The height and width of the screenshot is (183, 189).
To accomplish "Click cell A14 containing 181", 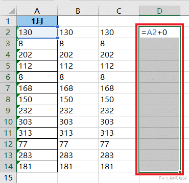I will coord(37,166).
